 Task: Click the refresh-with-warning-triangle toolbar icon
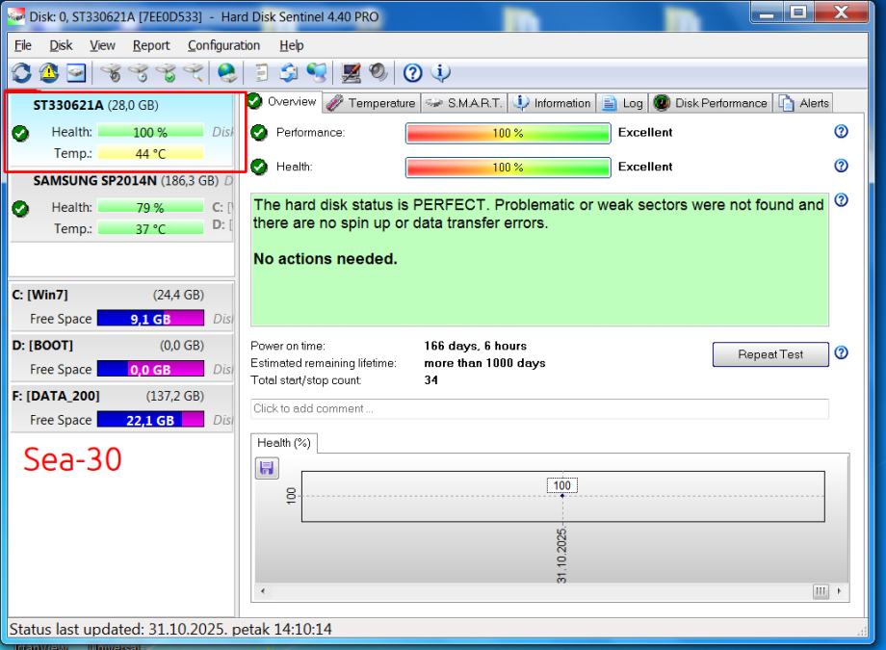point(49,73)
